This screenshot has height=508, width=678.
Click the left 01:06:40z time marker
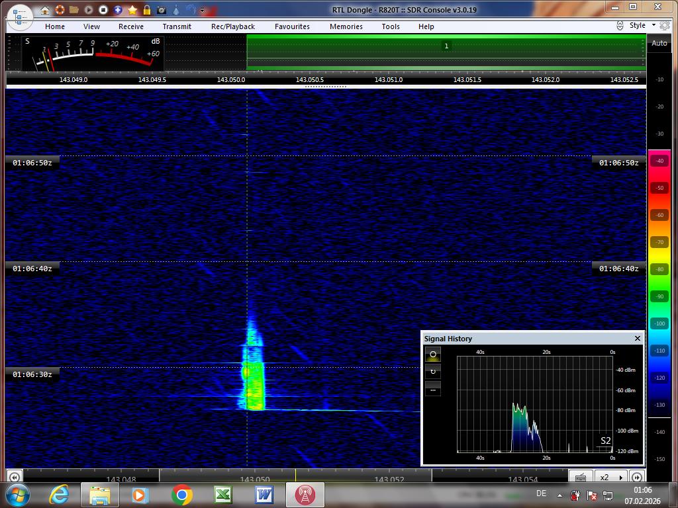tap(32, 269)
